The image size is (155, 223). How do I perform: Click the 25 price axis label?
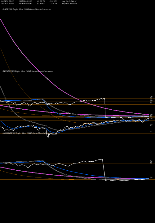[151, 132]
